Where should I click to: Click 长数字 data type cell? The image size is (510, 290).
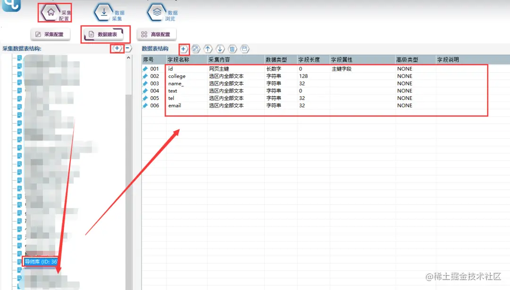(273, 69)
